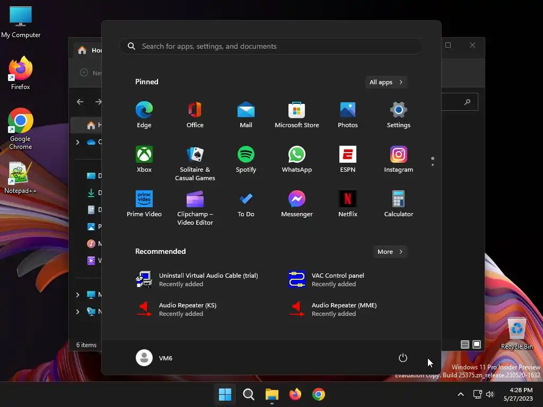Open Clipchamp Video Editor
The image size is (543, 407).
195,208
